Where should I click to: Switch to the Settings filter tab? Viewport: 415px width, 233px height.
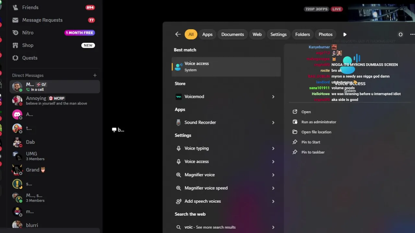pos(279,34)
